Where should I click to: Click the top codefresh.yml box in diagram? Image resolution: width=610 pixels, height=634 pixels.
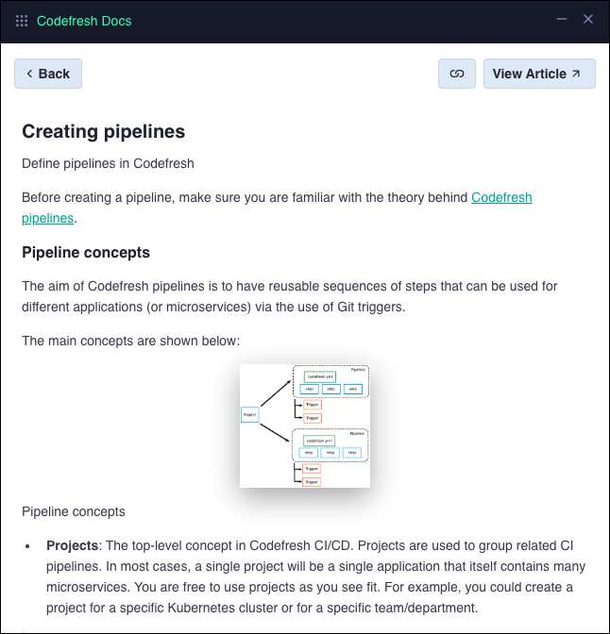click(320, 376)
